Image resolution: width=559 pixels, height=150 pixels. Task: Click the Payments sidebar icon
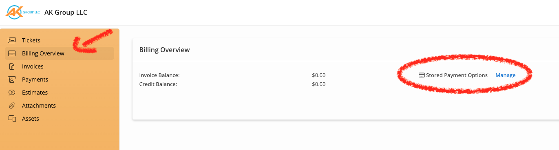click(12, 79)
